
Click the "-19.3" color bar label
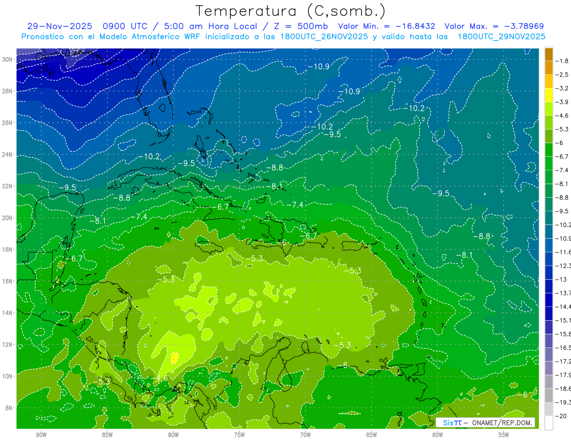point(563,402)
